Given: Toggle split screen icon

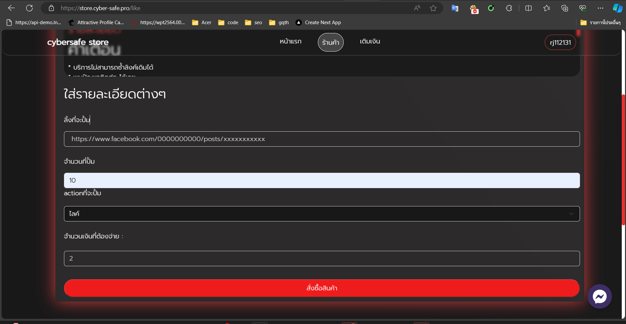Looking at the screenshot, I should click(528, 8).
